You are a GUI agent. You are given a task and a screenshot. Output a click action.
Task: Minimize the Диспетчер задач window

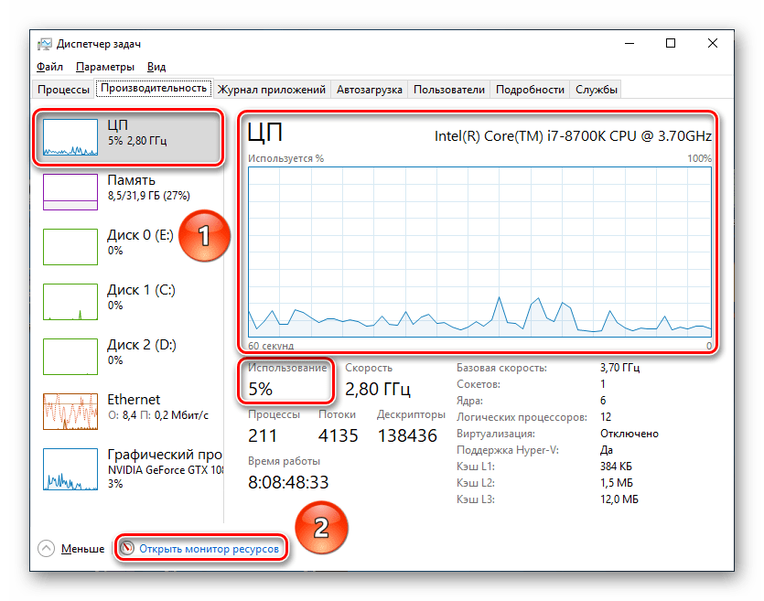[629, 43]
